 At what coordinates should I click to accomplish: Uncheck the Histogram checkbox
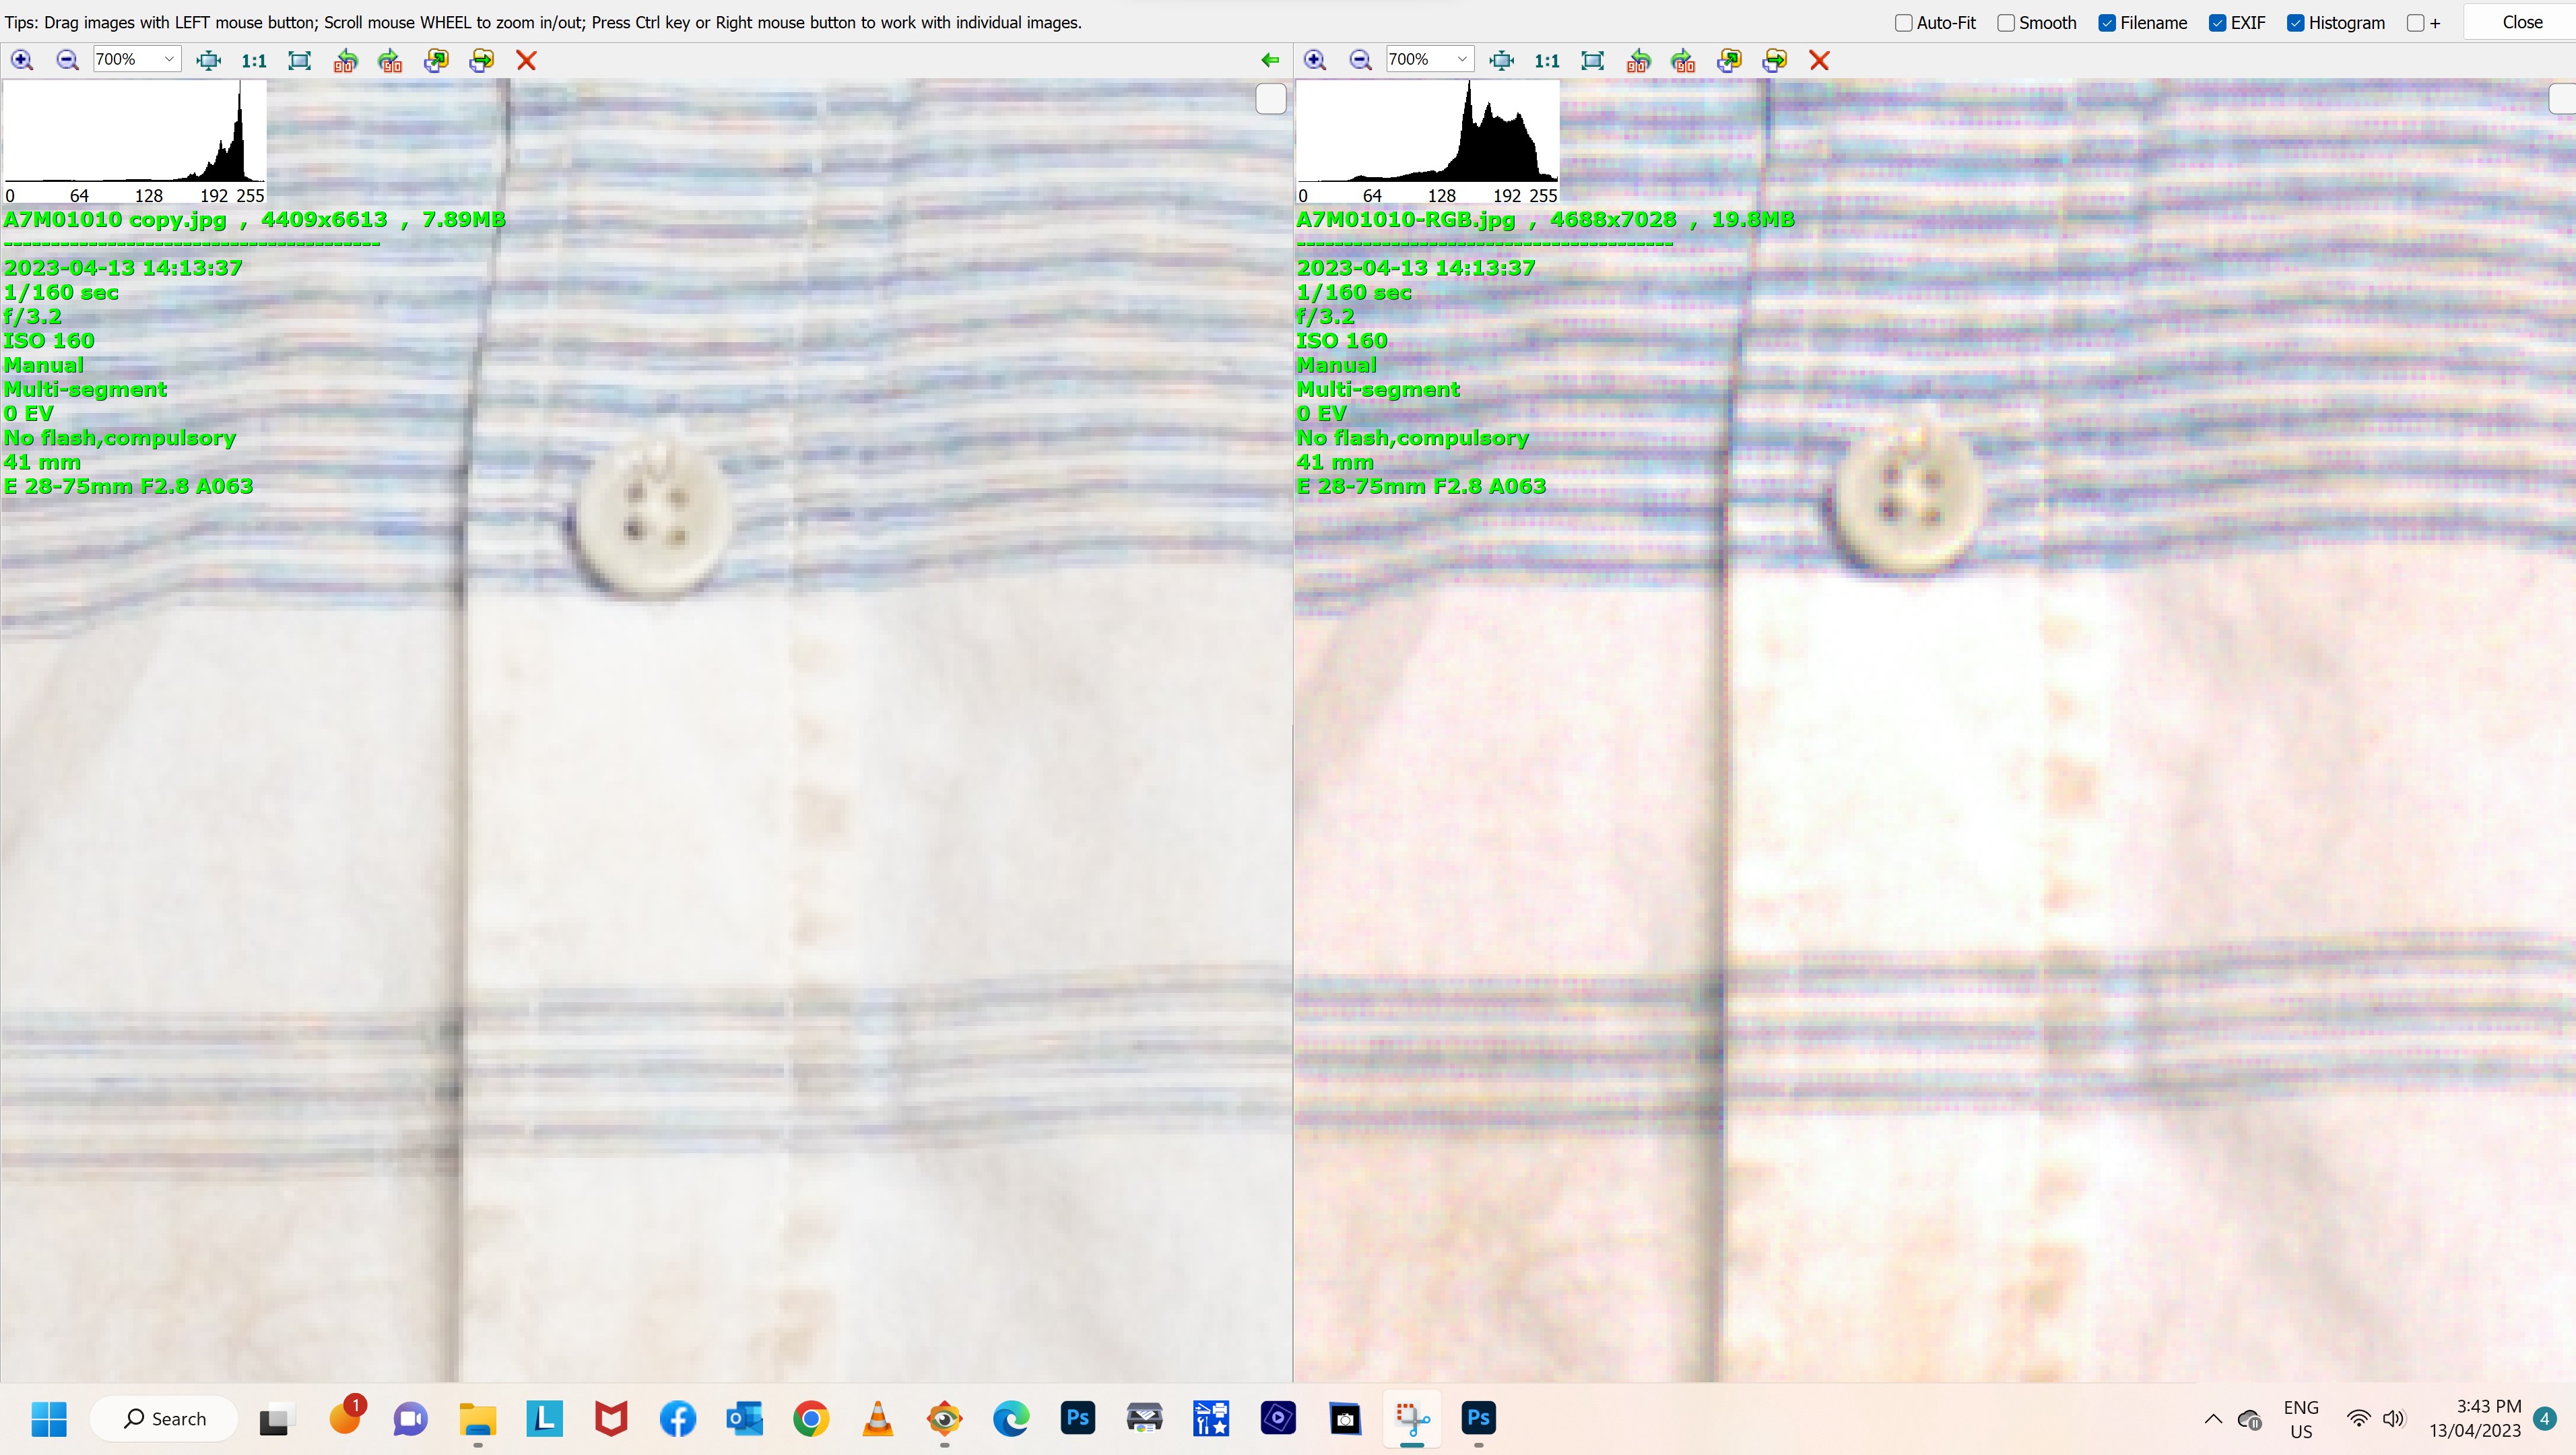(x=2296, y=23)
